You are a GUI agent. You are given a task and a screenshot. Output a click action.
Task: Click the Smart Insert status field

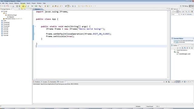149,106
